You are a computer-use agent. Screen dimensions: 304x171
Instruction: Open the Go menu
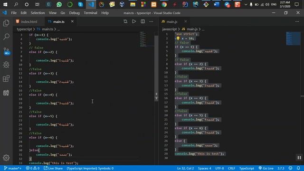(x=63, y=13)
